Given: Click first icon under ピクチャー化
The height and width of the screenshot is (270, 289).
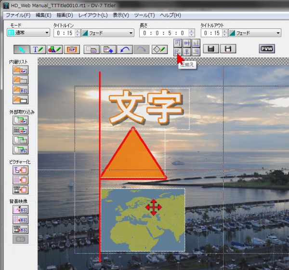Looking at the screenshot, I should tap(20, 170).
